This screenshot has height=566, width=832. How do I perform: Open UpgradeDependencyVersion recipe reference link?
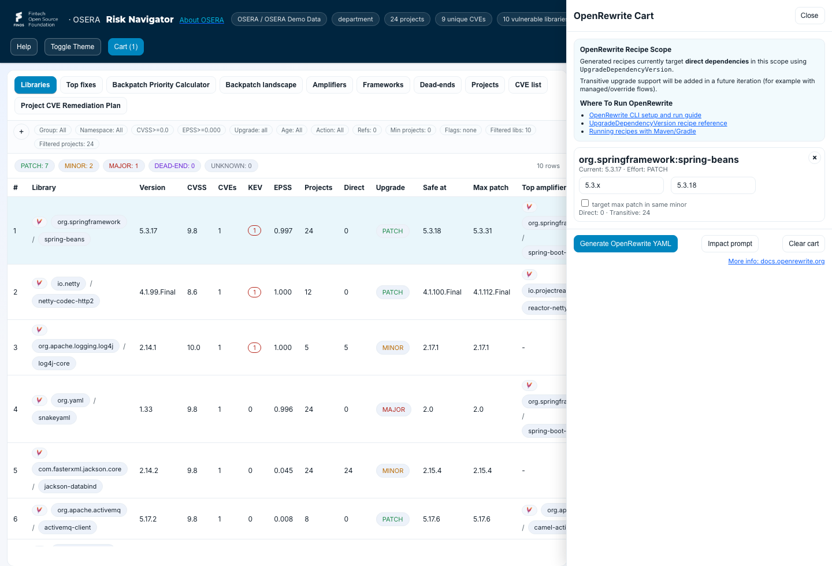click(x=658, y=123)
